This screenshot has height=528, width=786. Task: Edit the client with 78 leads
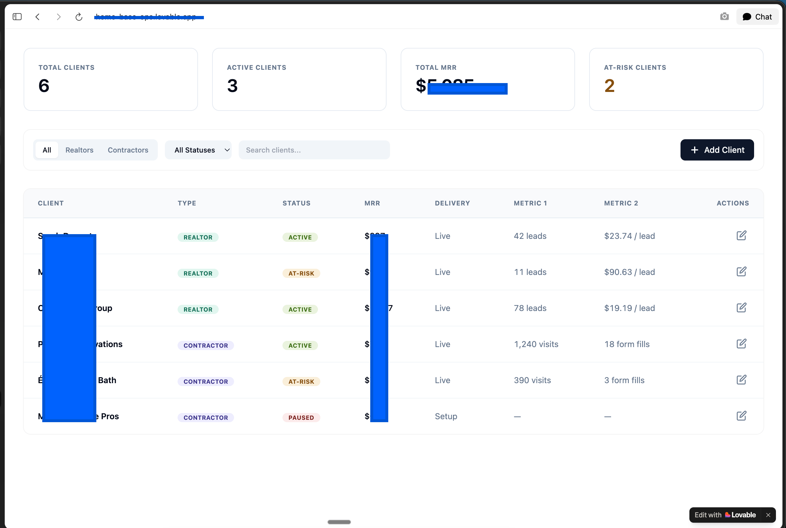point(741,307)
